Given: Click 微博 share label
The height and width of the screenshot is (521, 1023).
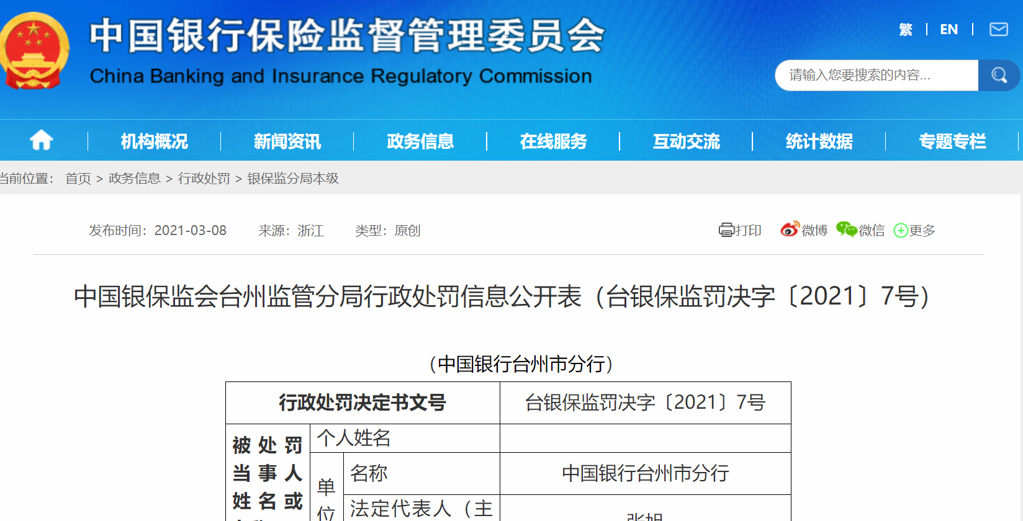Looking at the screenshot, I should click(814, 231).
